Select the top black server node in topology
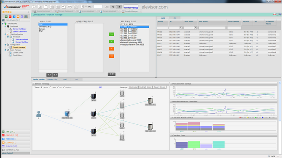282x158 pixels. pyautogui.click(x=94, y=96)
